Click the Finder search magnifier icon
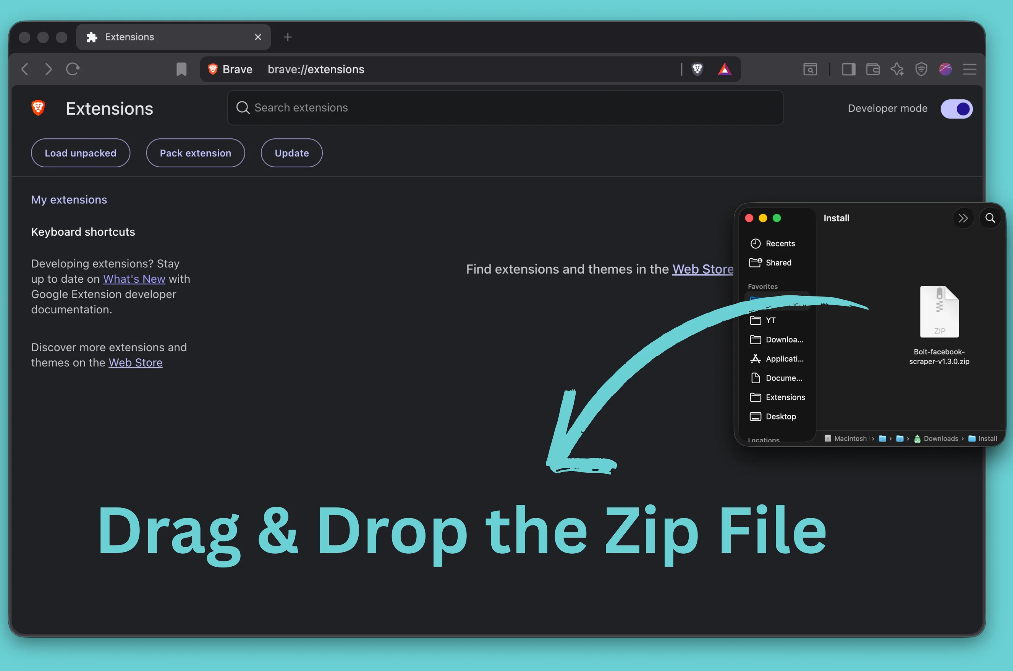 (x=990, y=218)
